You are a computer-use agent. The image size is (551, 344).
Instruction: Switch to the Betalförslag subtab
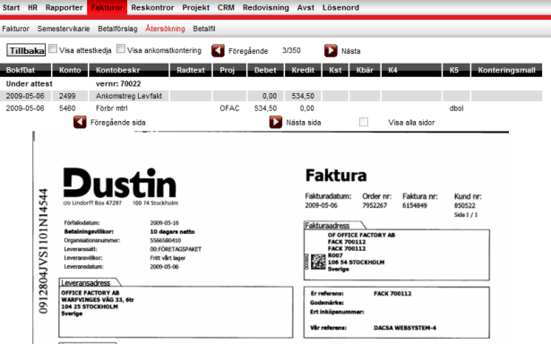tap(117, 29)
